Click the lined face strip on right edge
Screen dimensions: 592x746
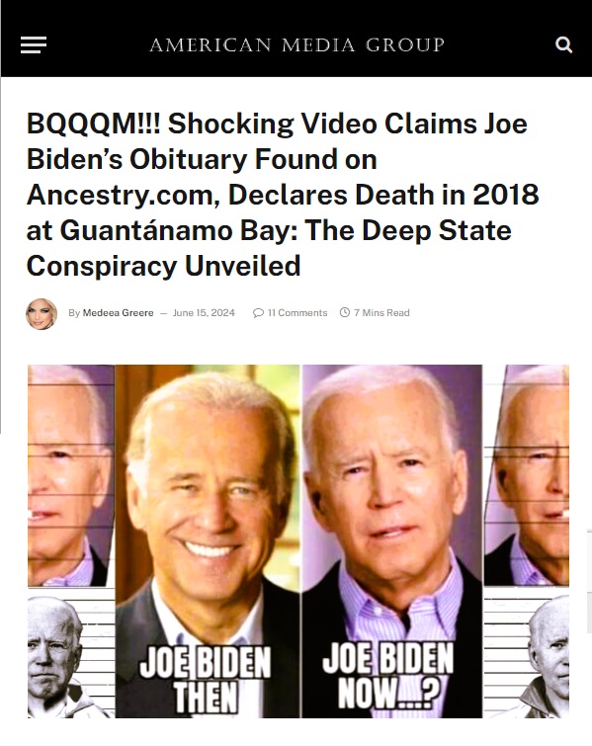[527, 476]
